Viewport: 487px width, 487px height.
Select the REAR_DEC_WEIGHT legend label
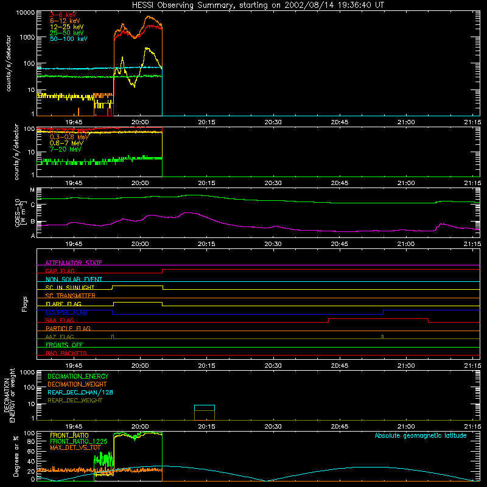coord(75,401)
